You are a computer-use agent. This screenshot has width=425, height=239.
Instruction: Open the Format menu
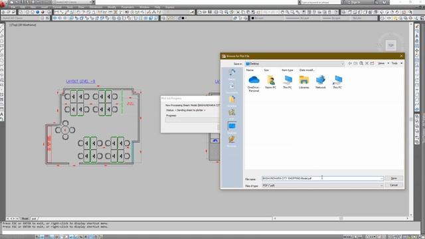[x=57, y=7]
